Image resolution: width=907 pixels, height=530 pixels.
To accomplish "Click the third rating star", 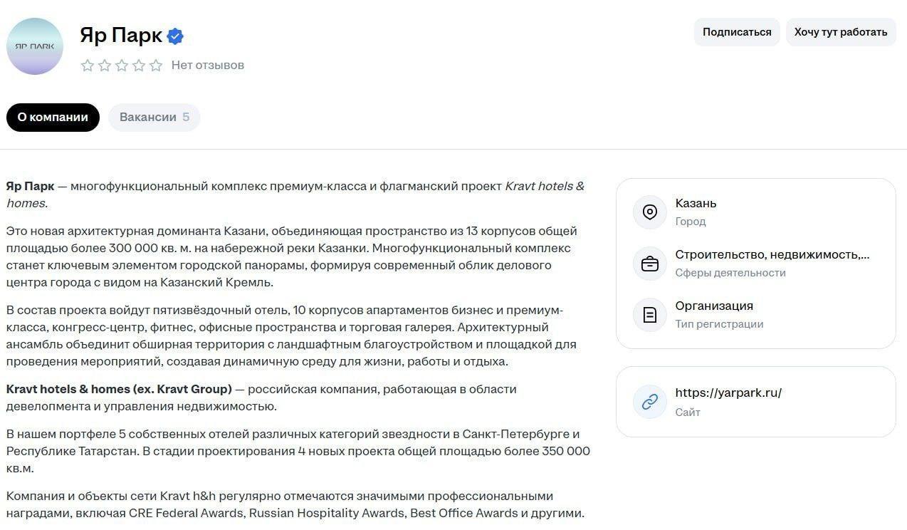I will [122, 66].
